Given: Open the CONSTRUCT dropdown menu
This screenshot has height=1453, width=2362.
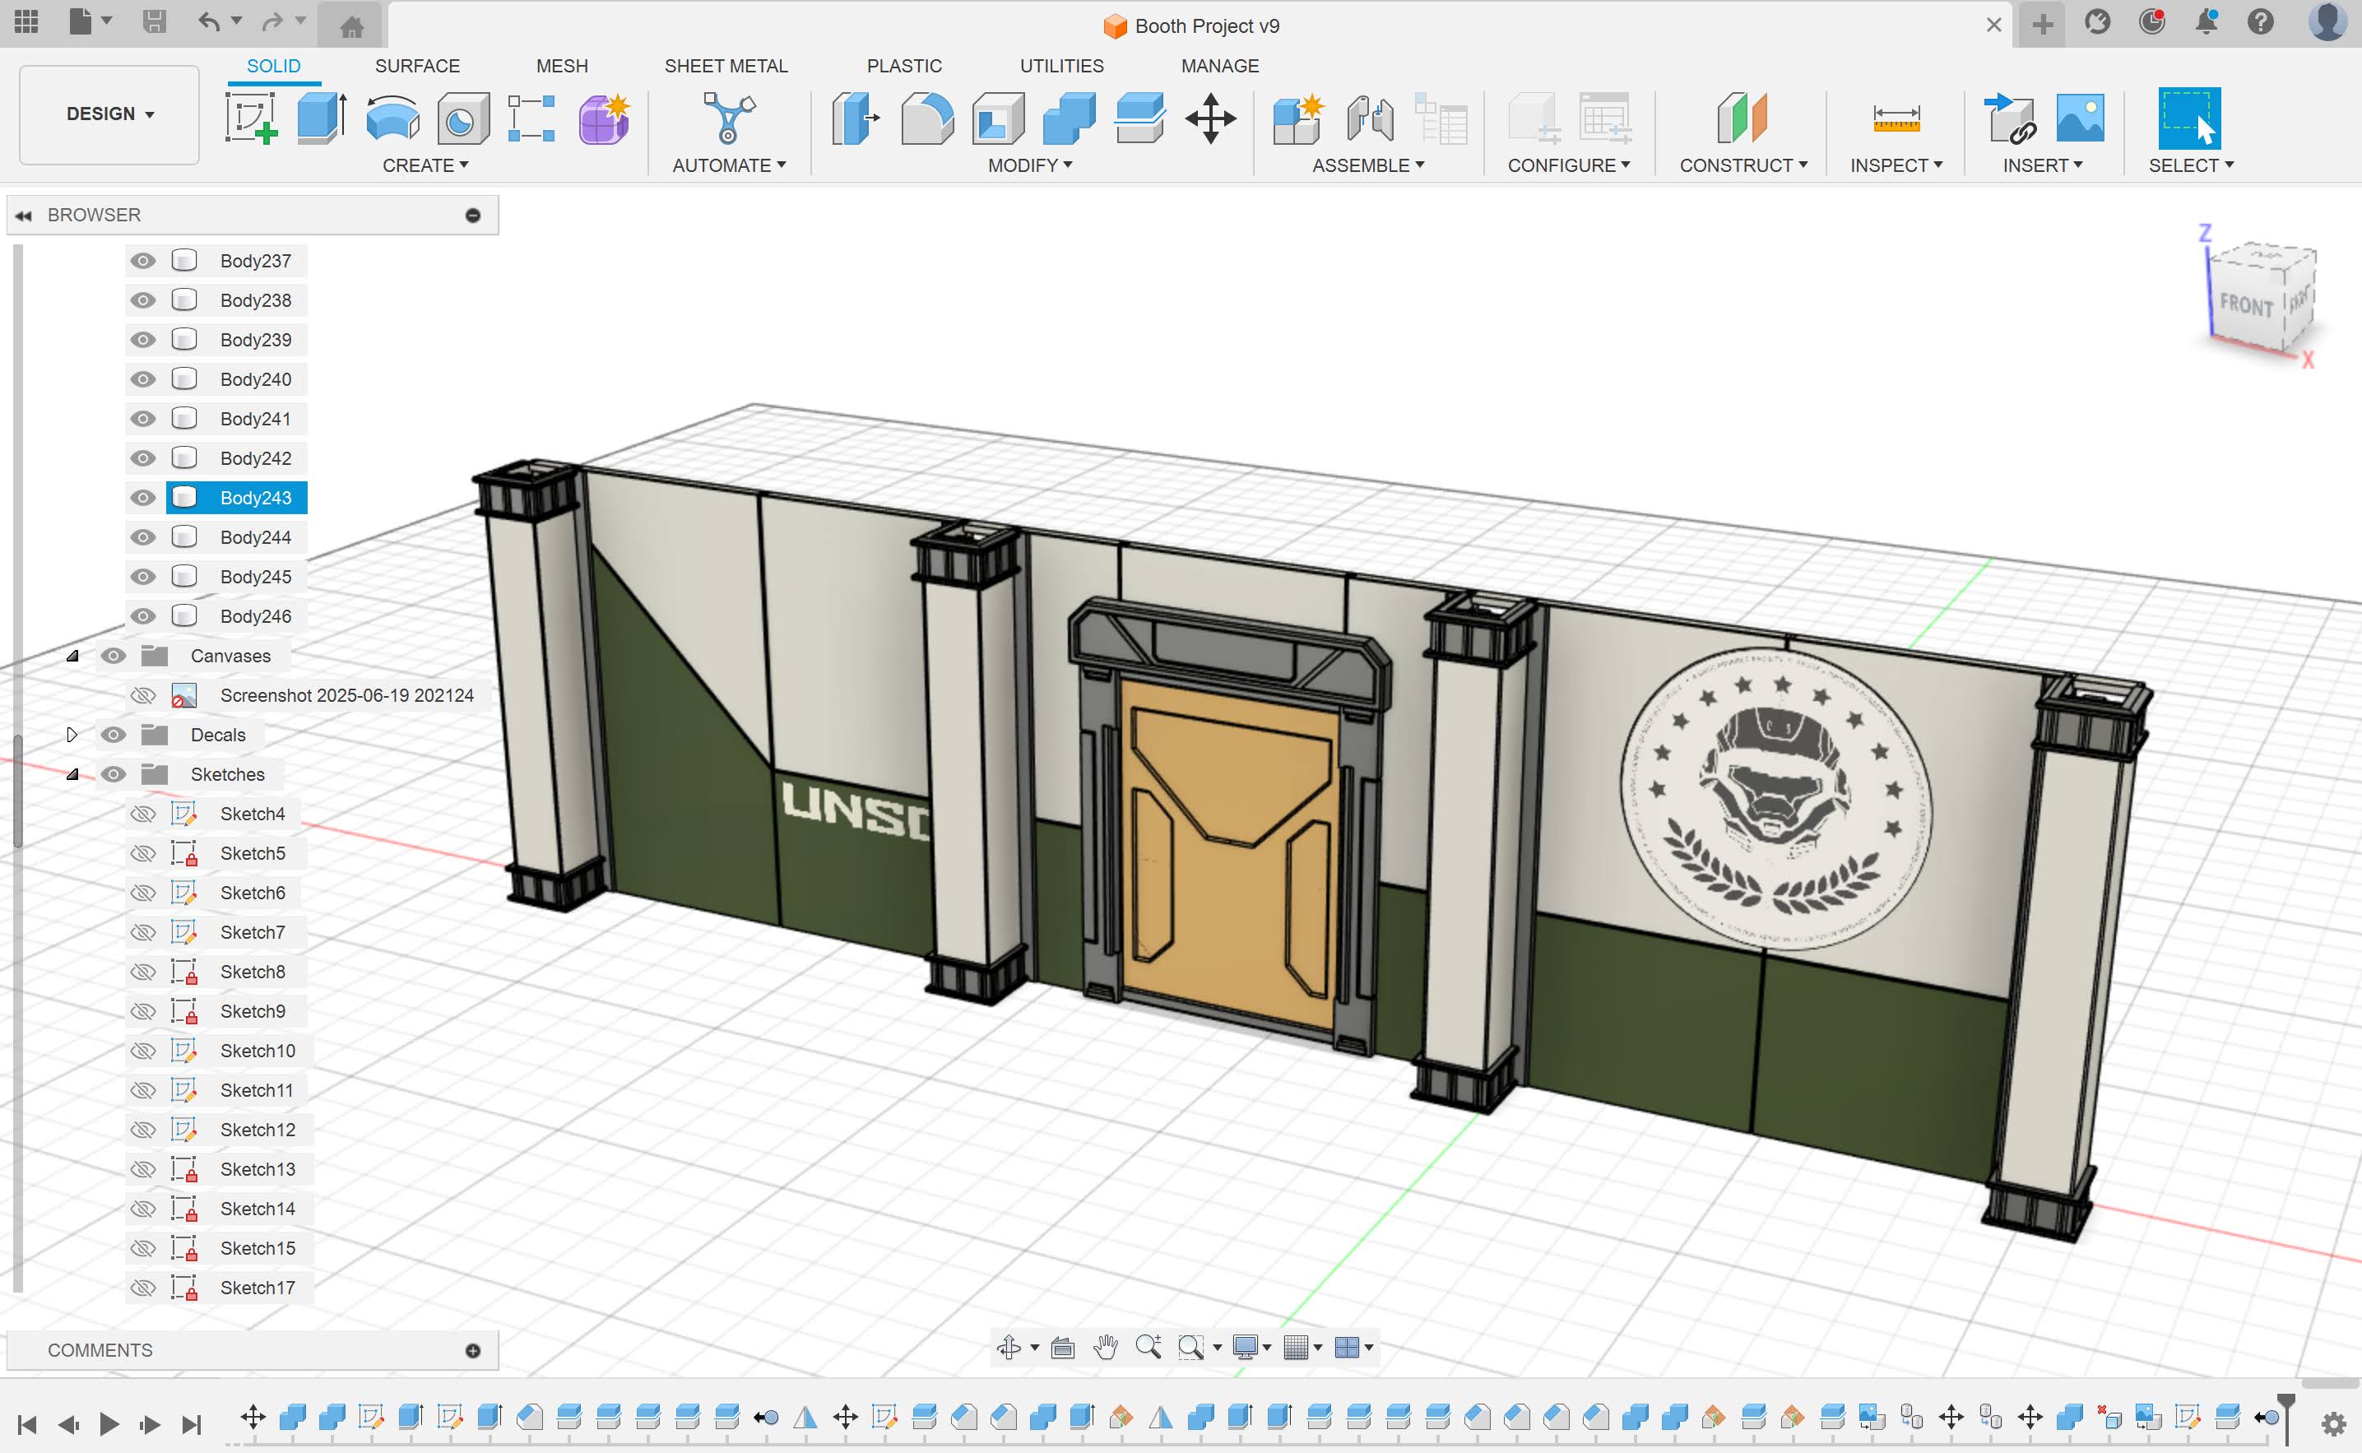Looking at the screenshot, I should pyautogui.click(x=1743, y=165).
